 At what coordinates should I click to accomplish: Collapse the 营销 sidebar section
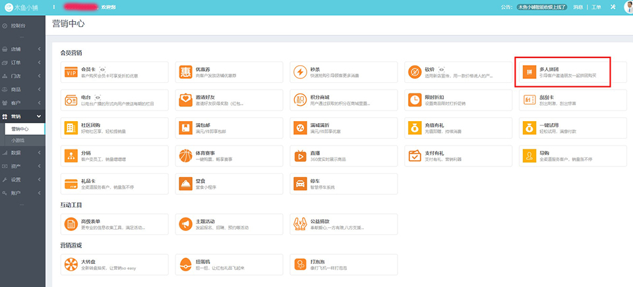pos(22,117)
